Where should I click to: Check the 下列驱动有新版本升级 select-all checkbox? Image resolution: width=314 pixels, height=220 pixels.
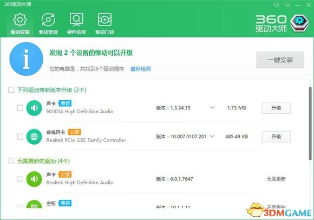tap(11, 90)
